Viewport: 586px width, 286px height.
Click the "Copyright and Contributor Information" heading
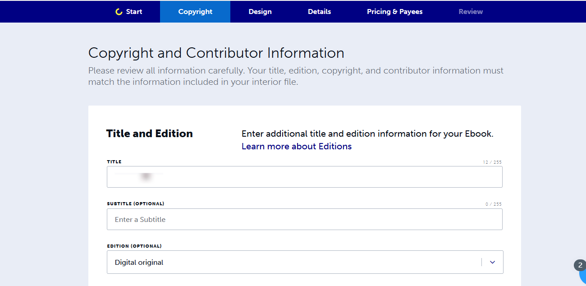216,53
